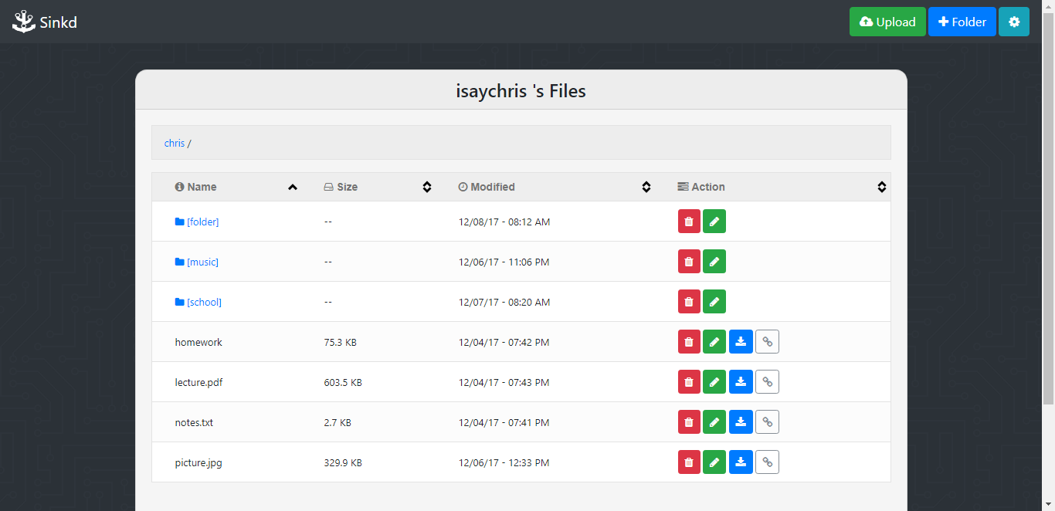The width and height of the screenshot is (1055, 511).
Task: Delete lecture.pdf
Action: pyautogui.click(x=689, y=382)
